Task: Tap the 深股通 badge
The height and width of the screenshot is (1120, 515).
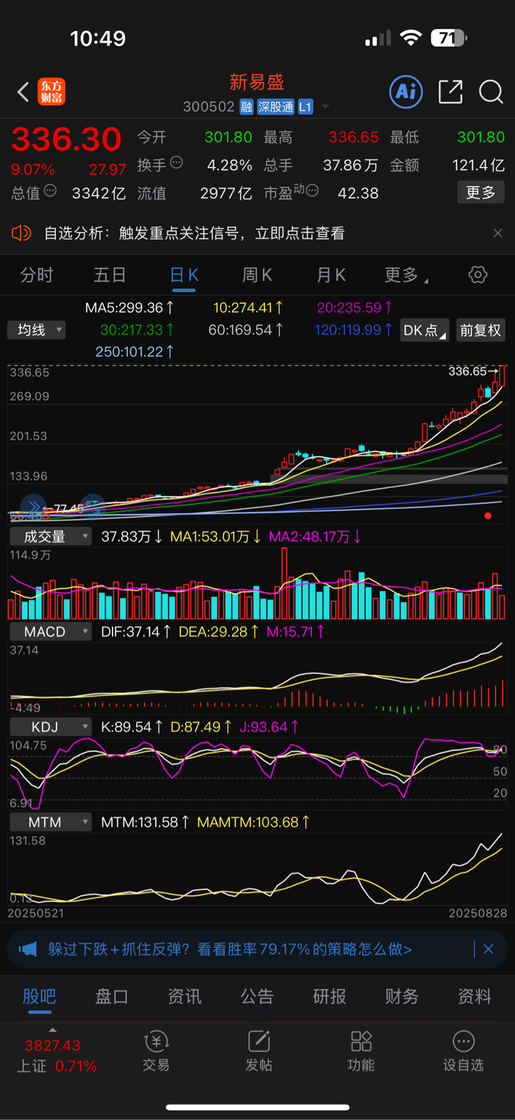Action: pyautogui.click(x=276, y=107)
